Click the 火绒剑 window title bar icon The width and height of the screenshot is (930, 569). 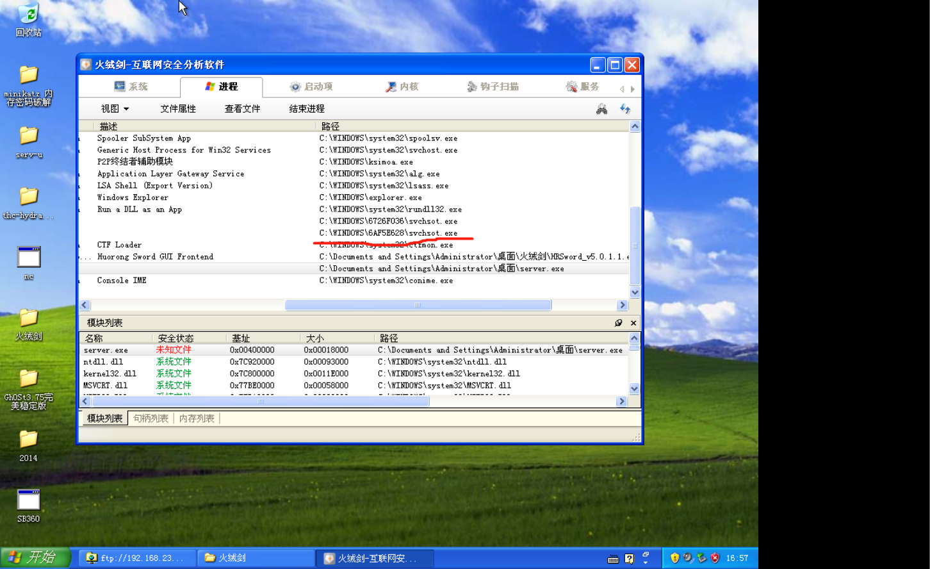[86, 65]
